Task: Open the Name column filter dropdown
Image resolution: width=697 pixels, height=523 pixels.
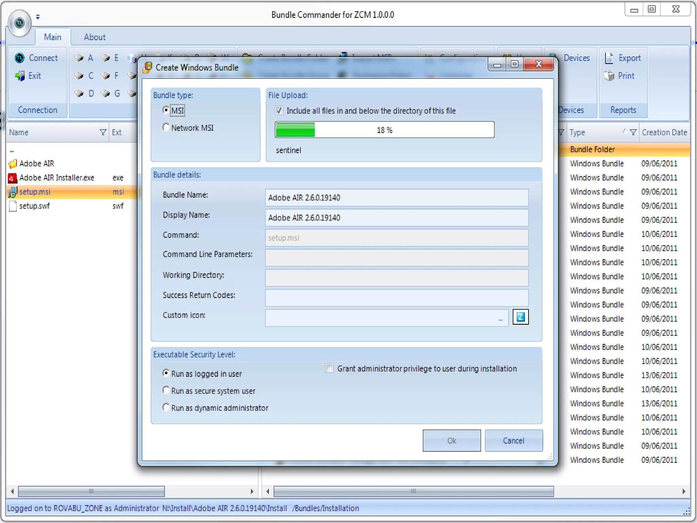Action: point(103,132)
